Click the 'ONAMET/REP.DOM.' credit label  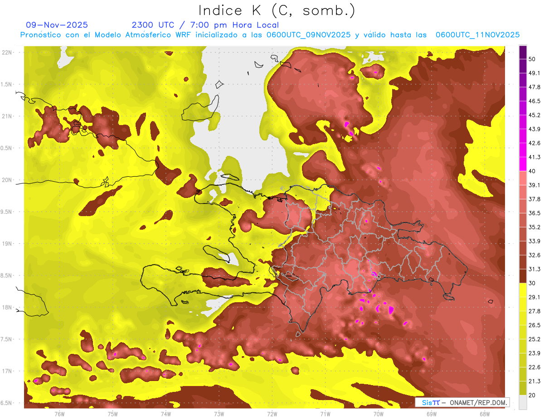click(478, 402)
